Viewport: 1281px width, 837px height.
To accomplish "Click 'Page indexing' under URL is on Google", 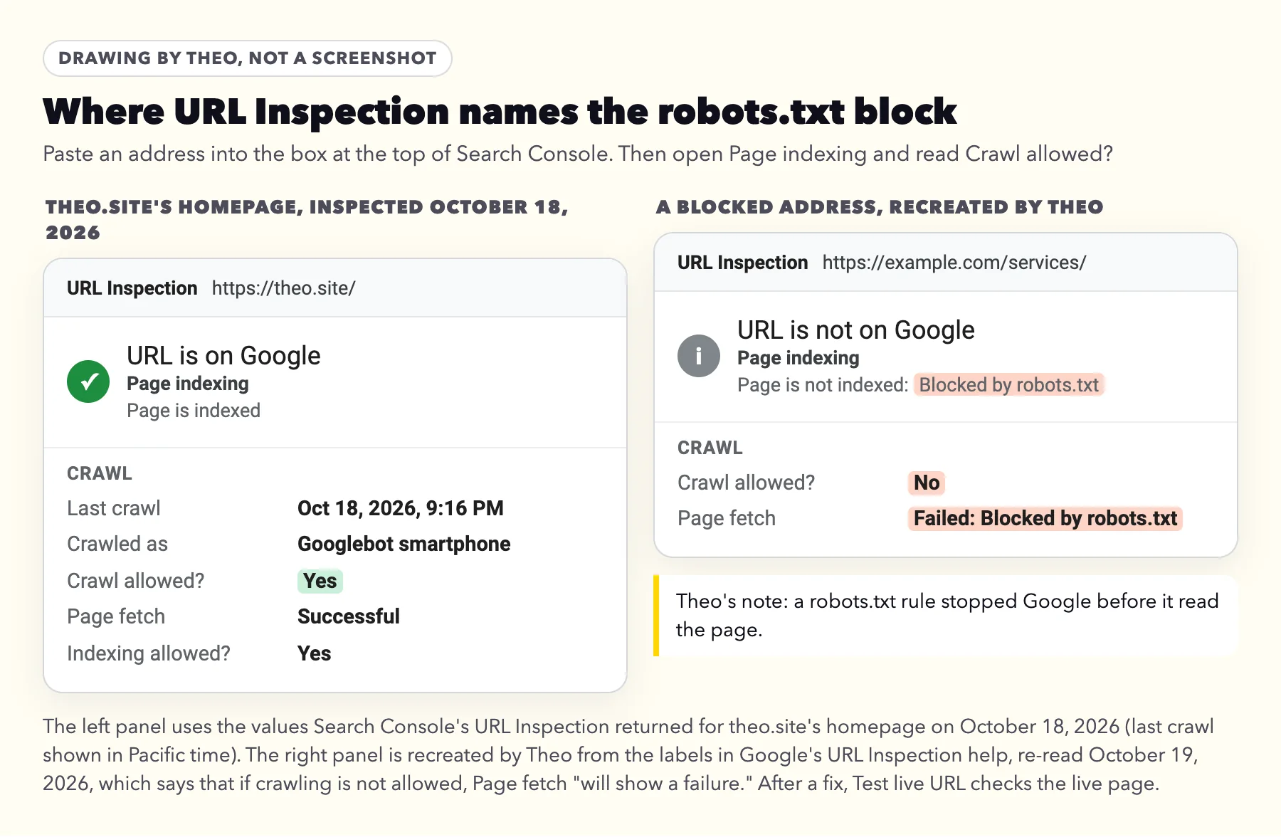I will point(188,384).
